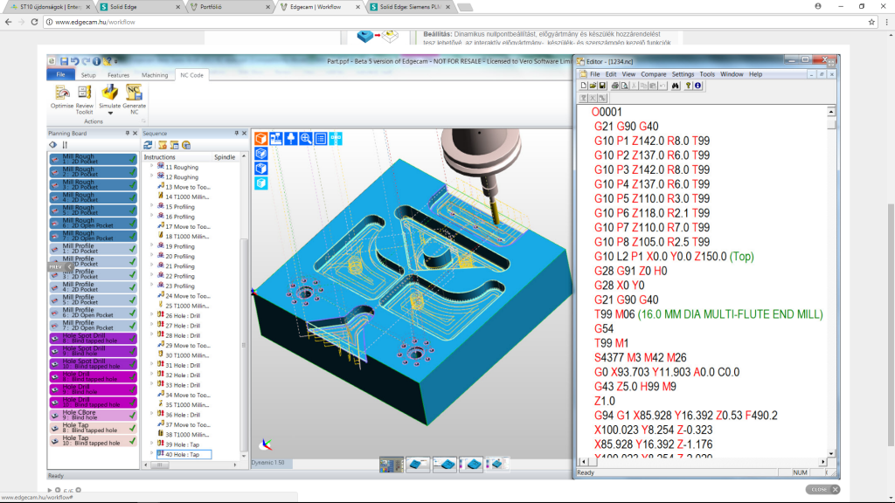Click the first viewport thumbnail at the bottom
Image resolution: width=895 pixels, height=503 pixels.
pos(391,465)
